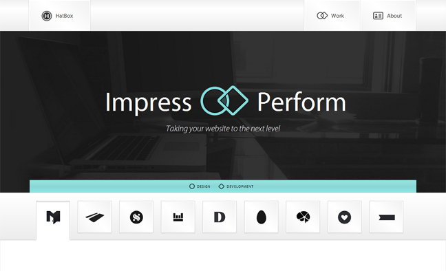The width and height of the screenshot is (446, 271).
Task: Click the Perform headline text
Action: pos(301,102)
